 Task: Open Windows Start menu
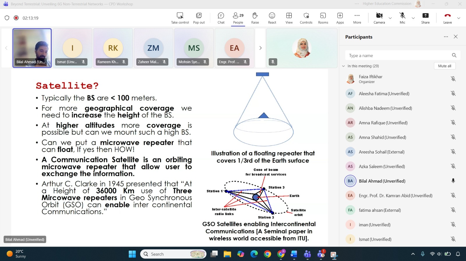[x=132, y=254]
